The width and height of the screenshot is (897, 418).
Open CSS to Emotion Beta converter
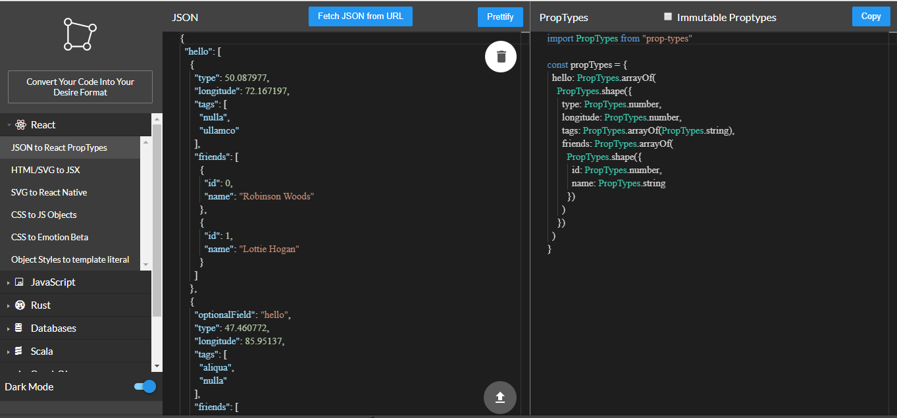(70, 237)
